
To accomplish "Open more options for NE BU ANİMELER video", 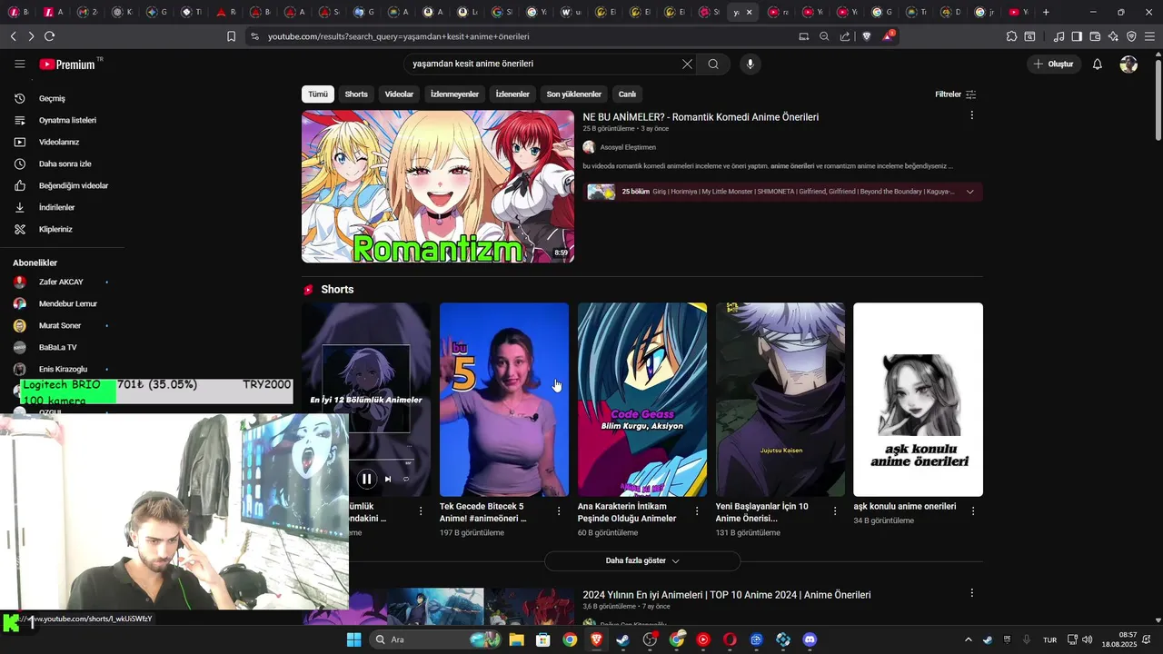I will [971, 115].
